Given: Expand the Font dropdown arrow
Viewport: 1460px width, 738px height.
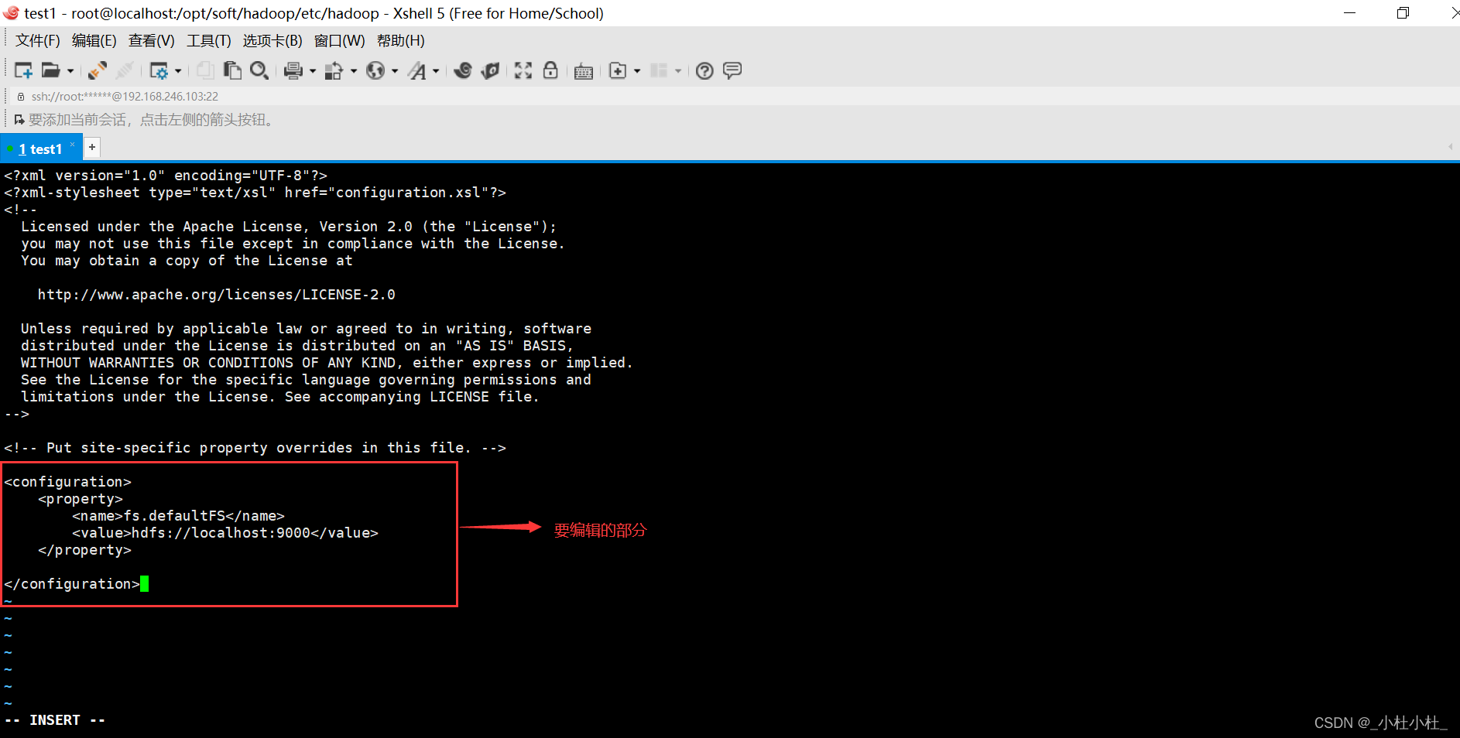Looking at the screenshot, I should click(436, 71).
